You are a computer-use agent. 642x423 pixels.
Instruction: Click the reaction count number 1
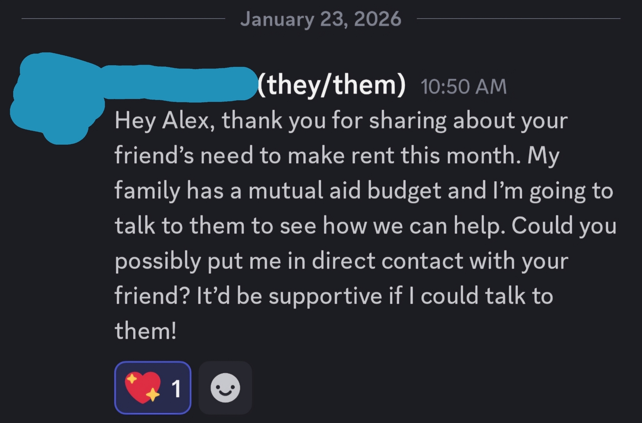tap(176, 389)
